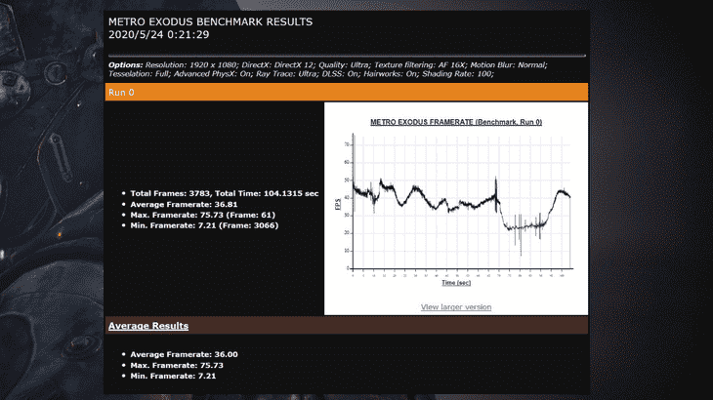Click the Max. Framerate: 75.73 average result
Viewport: 713px width, 400px height.
point(177,365)
